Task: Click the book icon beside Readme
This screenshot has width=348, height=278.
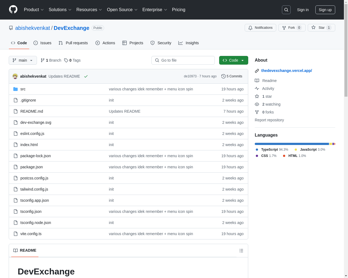Action: 257,81
